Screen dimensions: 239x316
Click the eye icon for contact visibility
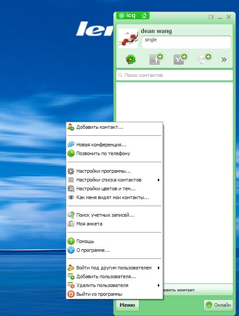(x=71, y=197)
